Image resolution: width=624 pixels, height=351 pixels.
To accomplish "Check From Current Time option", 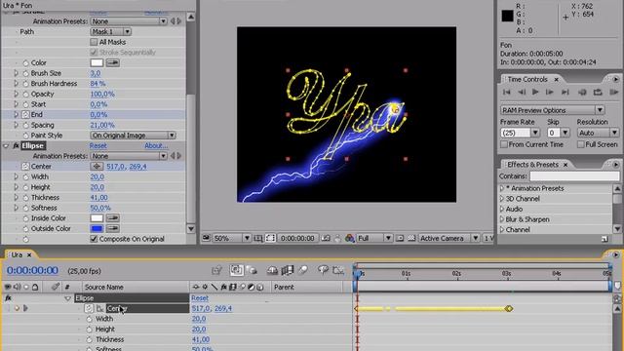I will pos(504,144).
